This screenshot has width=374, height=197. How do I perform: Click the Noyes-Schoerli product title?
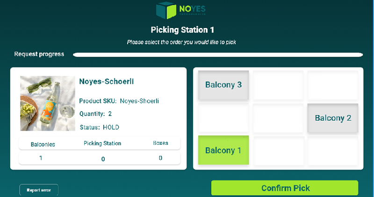107,82
